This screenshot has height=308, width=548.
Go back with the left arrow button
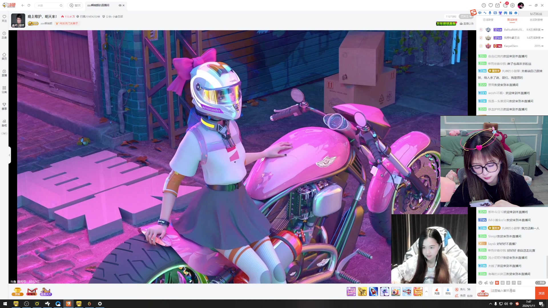(x=23, y=5)
